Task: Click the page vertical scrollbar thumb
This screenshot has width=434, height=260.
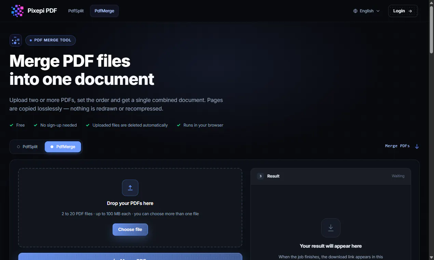Action: coord(431,29)
